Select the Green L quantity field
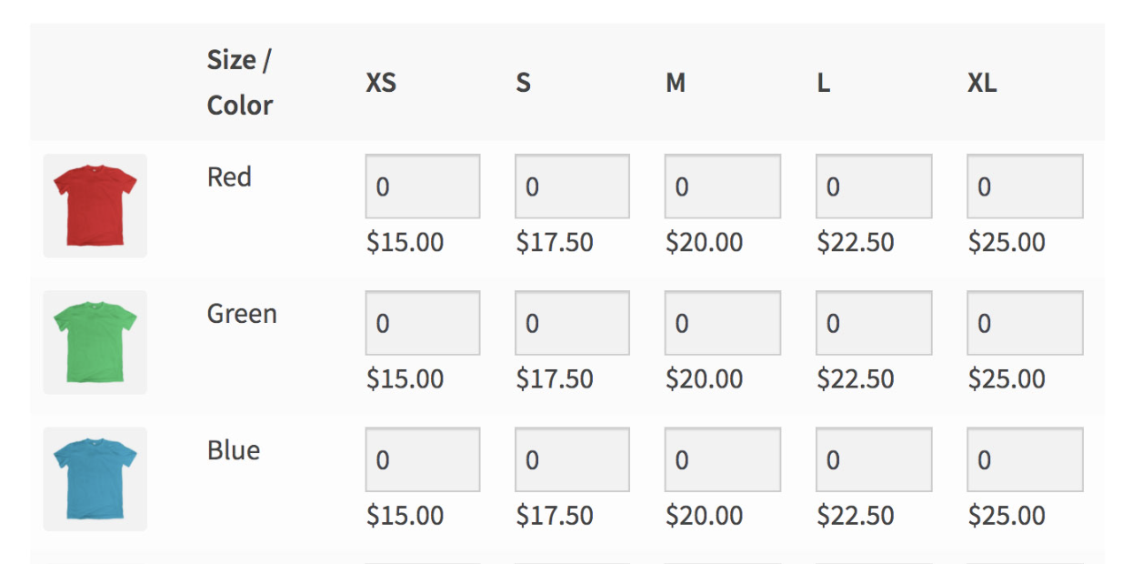The height and width of the screenshot is (564, 1122). tap(874, 323)
